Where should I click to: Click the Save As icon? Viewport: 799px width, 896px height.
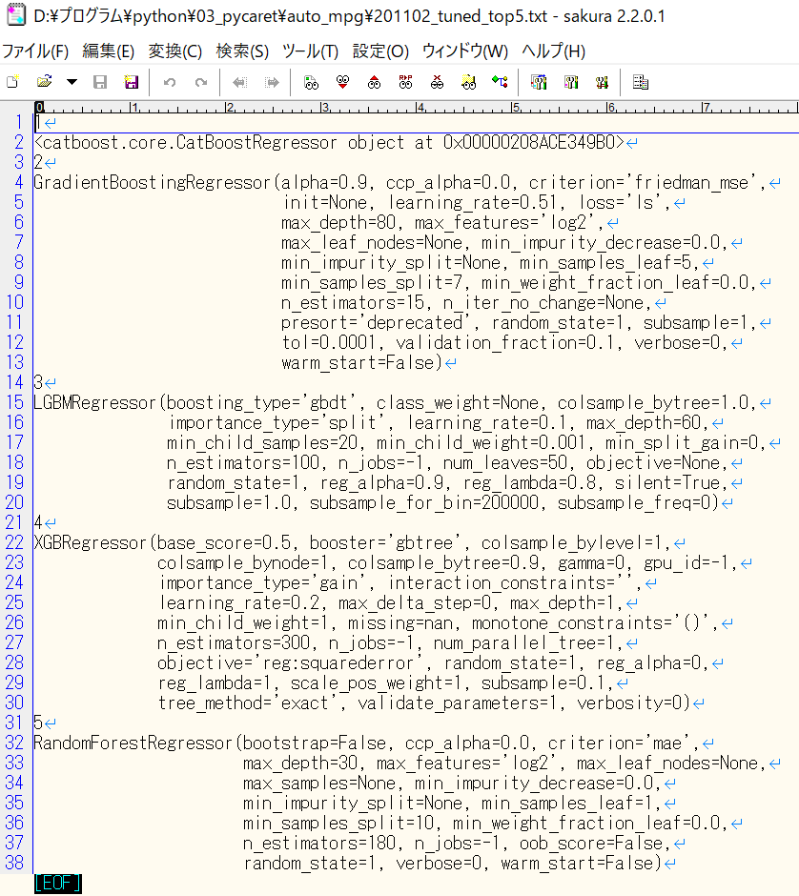(x=132, y=82)
